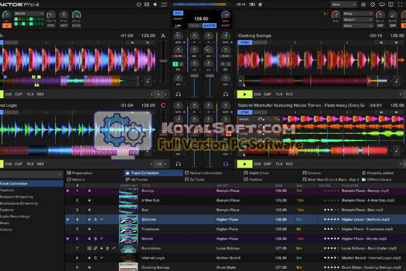
Task: Open the Preparation playlist favorite
Action: coord(80,173)
